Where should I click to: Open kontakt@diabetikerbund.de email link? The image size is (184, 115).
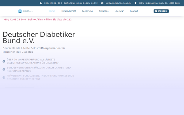pyautogui.click(x=118, y=3)
